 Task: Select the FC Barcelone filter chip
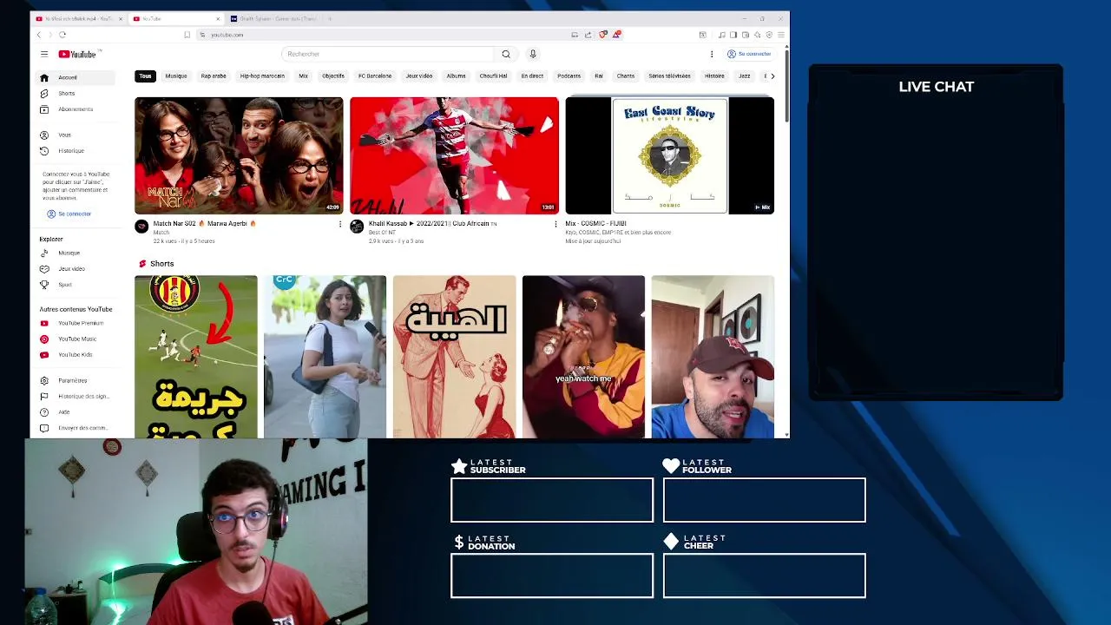click(x=375, y=76)
